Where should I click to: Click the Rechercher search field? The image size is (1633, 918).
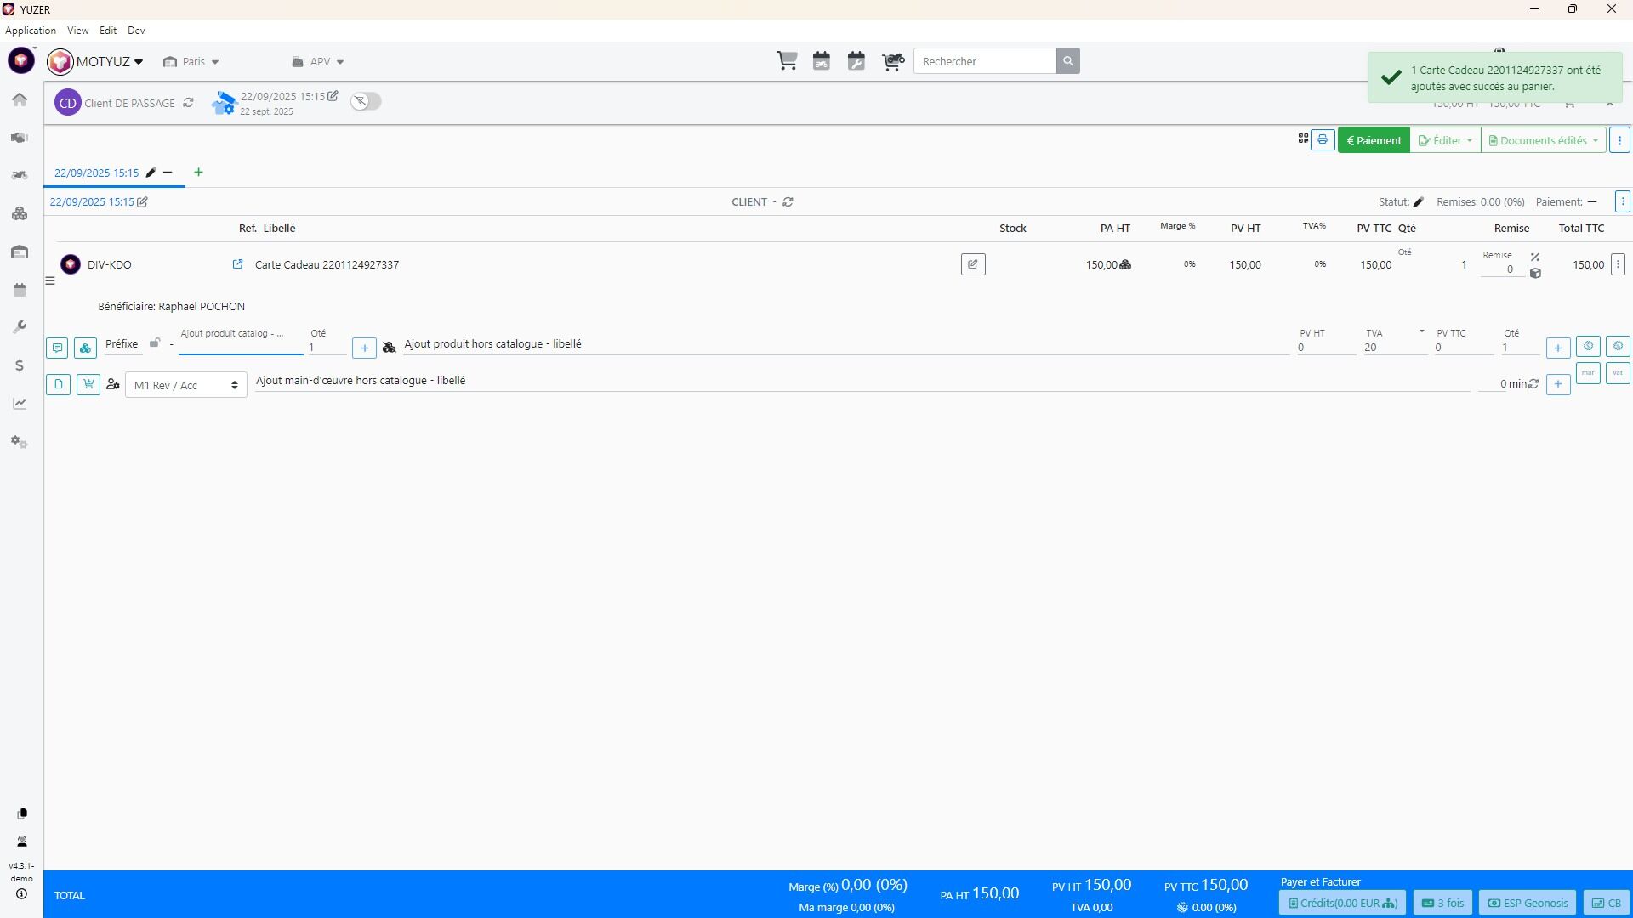(x=985, y=61)
